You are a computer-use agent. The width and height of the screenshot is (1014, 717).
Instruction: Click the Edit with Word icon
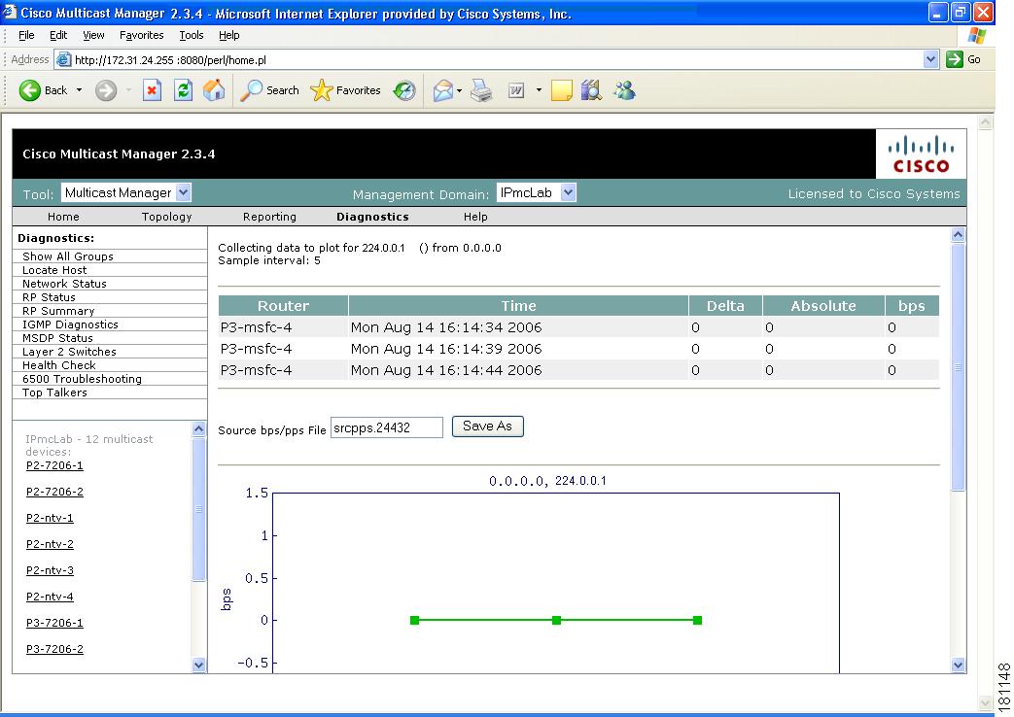tap(516, 90)
